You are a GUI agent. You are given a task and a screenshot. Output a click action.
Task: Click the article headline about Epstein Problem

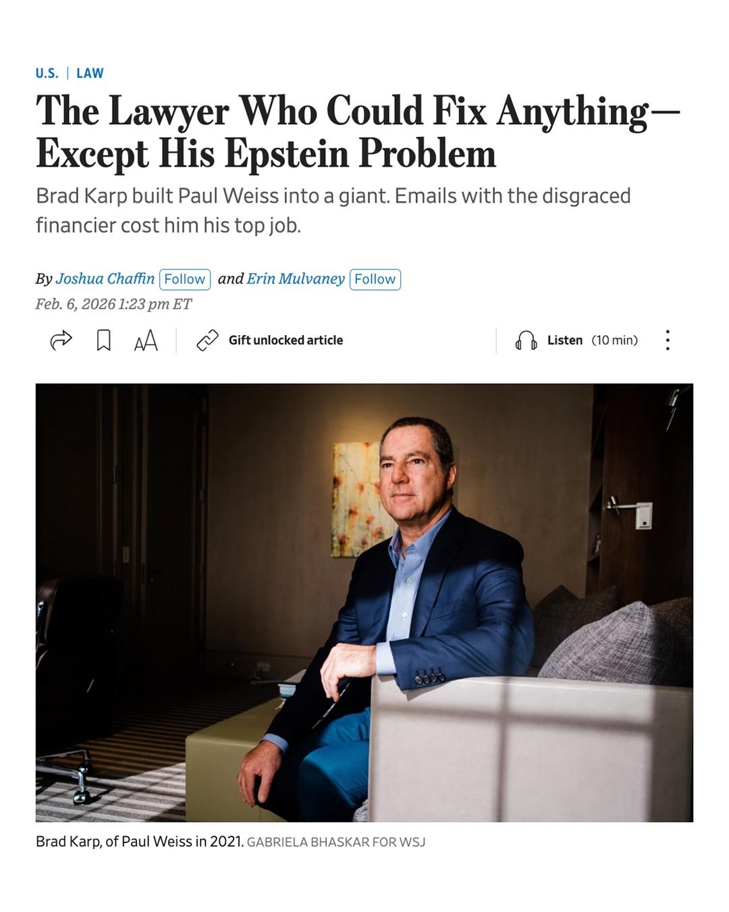[x=358, y=132]
